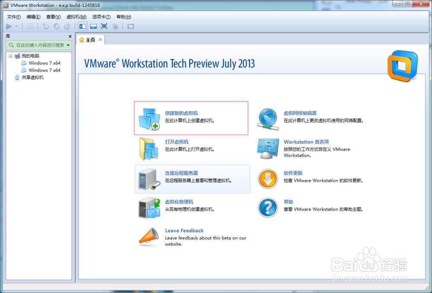Toggle the library panel view icon

coord(83,26)
